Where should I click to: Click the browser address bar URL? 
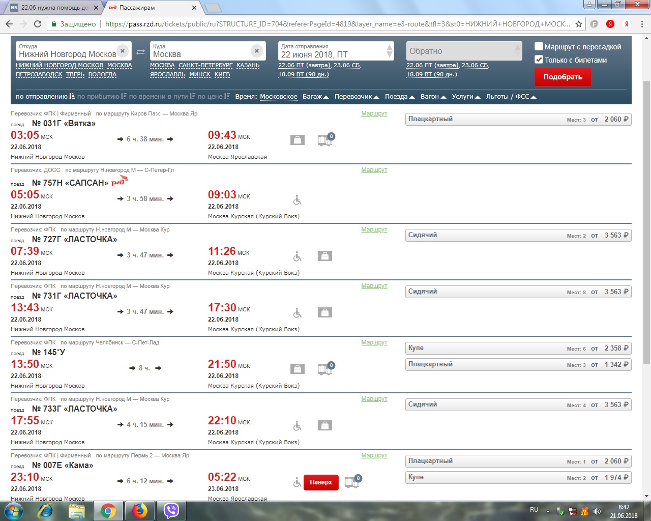[337, 24]
